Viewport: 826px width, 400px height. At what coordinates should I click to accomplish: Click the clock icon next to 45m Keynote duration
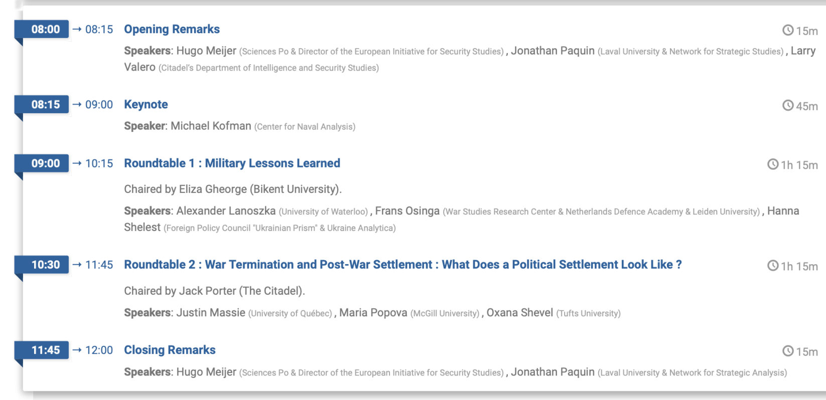click(788, 106)
